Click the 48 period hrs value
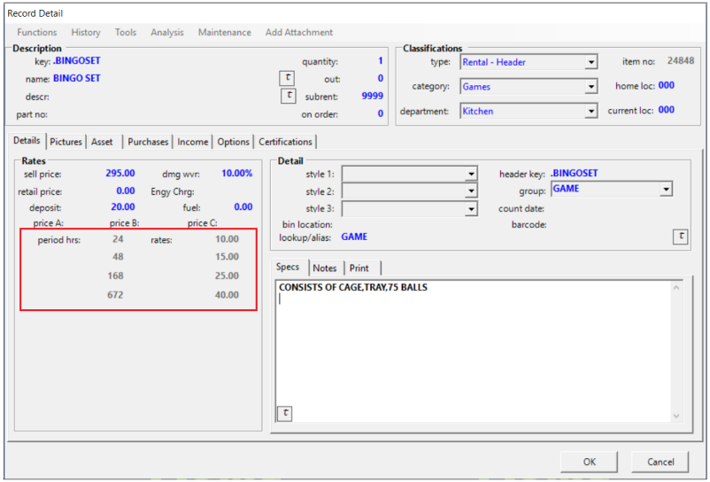This screenshot has height=482, width=710. (118, 257)
